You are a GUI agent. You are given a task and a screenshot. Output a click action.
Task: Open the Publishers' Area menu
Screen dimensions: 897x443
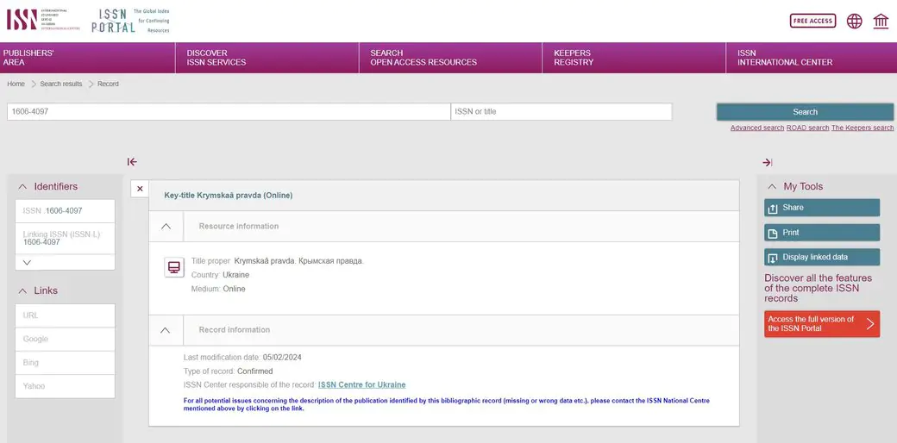[x=28, y=58]
